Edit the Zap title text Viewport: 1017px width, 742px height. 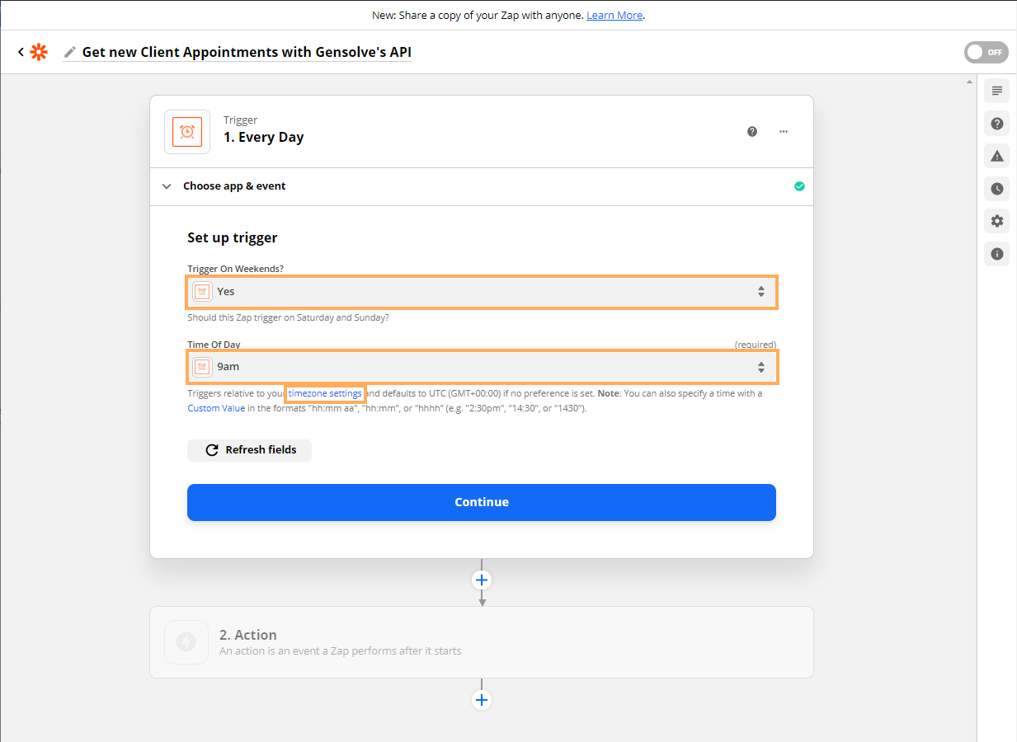click(247, 52)
